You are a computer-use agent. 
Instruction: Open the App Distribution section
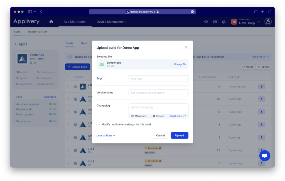click(75, 22)
